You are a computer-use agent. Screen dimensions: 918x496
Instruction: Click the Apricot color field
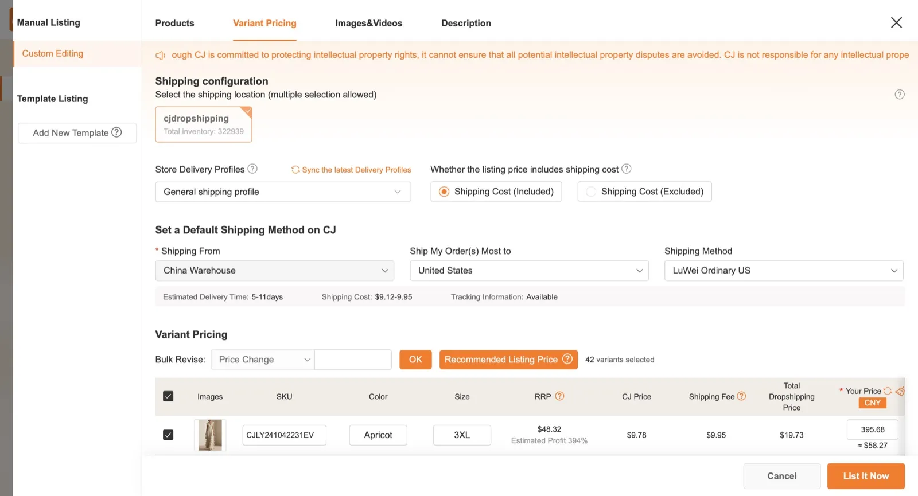click(x=378, y=435)
